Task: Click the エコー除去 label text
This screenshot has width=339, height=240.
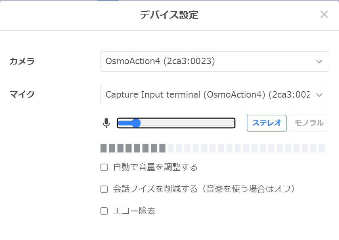Action: pos(134,211)
